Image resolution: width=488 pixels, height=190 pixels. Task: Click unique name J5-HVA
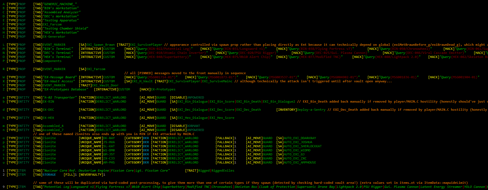pyautogui.click(x=109, y=142)
